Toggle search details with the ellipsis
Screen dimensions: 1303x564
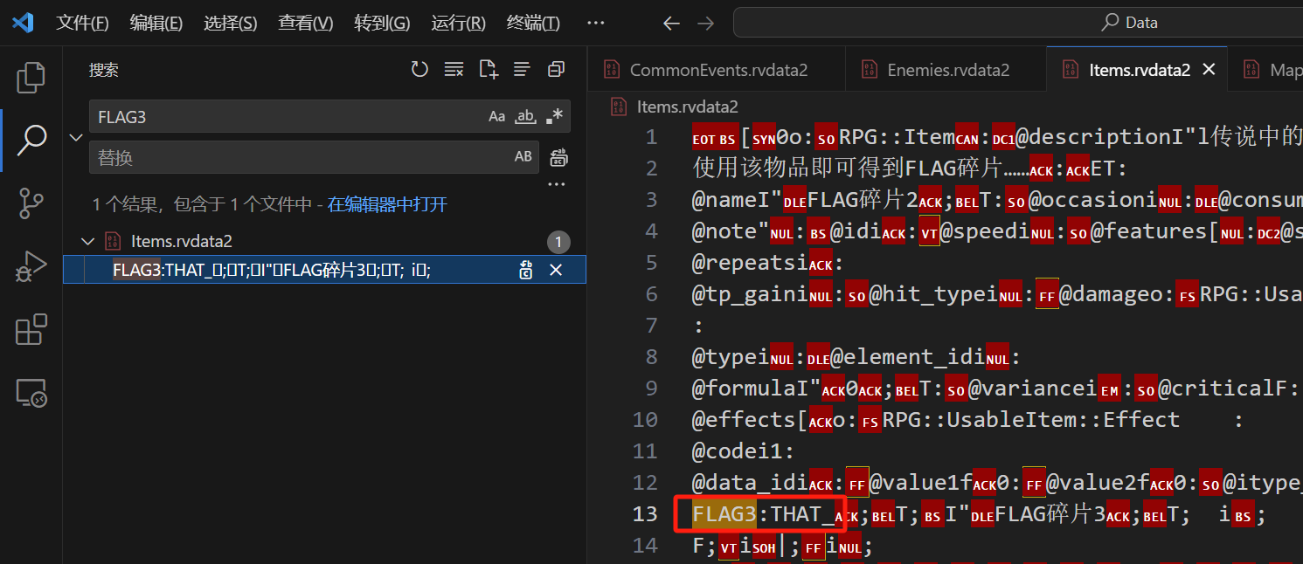pyautogui.click(x=556, y=184)
